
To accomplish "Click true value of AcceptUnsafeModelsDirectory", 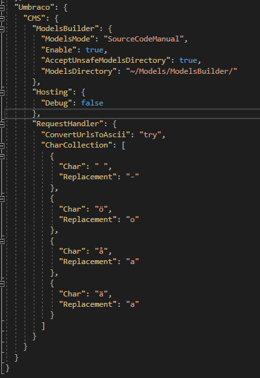I will click(188, 60).
